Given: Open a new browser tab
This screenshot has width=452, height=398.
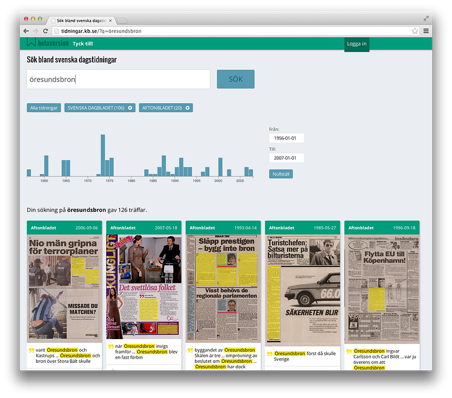Looking at the screenshot, I should [122, 21].
